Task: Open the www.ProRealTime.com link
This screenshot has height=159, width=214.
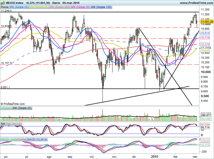Action: coord(196,3)
